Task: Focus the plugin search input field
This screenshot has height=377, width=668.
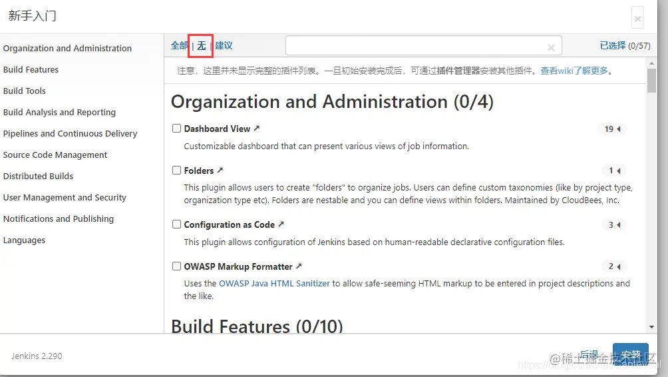Action: [x=423, y=46]
